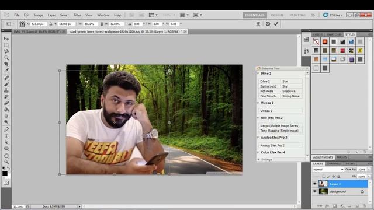The image size is (374, 210).
Task: Click Merge (Multiple Image Series) button
Action: pyautogui.click(x=280, y=126)
